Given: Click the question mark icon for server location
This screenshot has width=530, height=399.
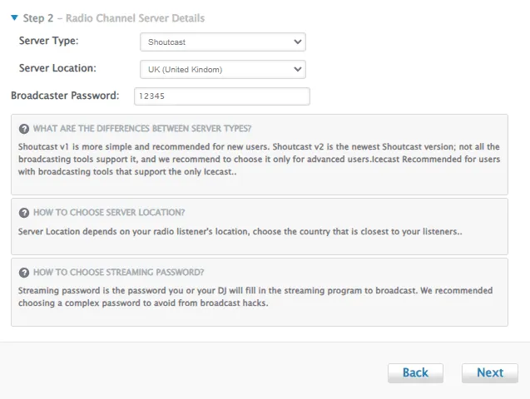Looking at the screenshot, I should point(24,213).
